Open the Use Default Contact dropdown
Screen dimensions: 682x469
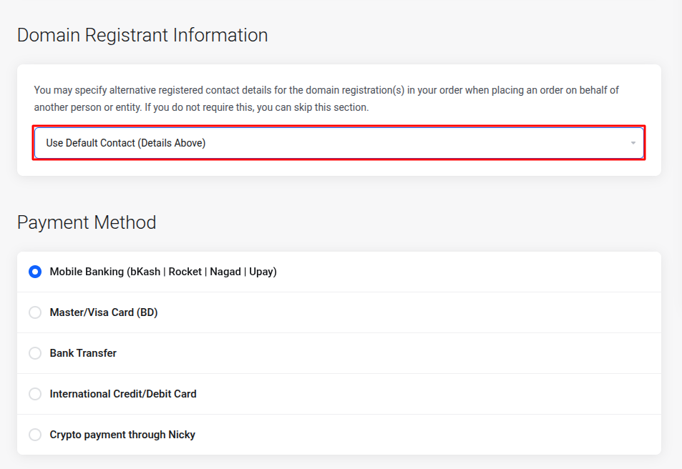click(x=338, y=143)
